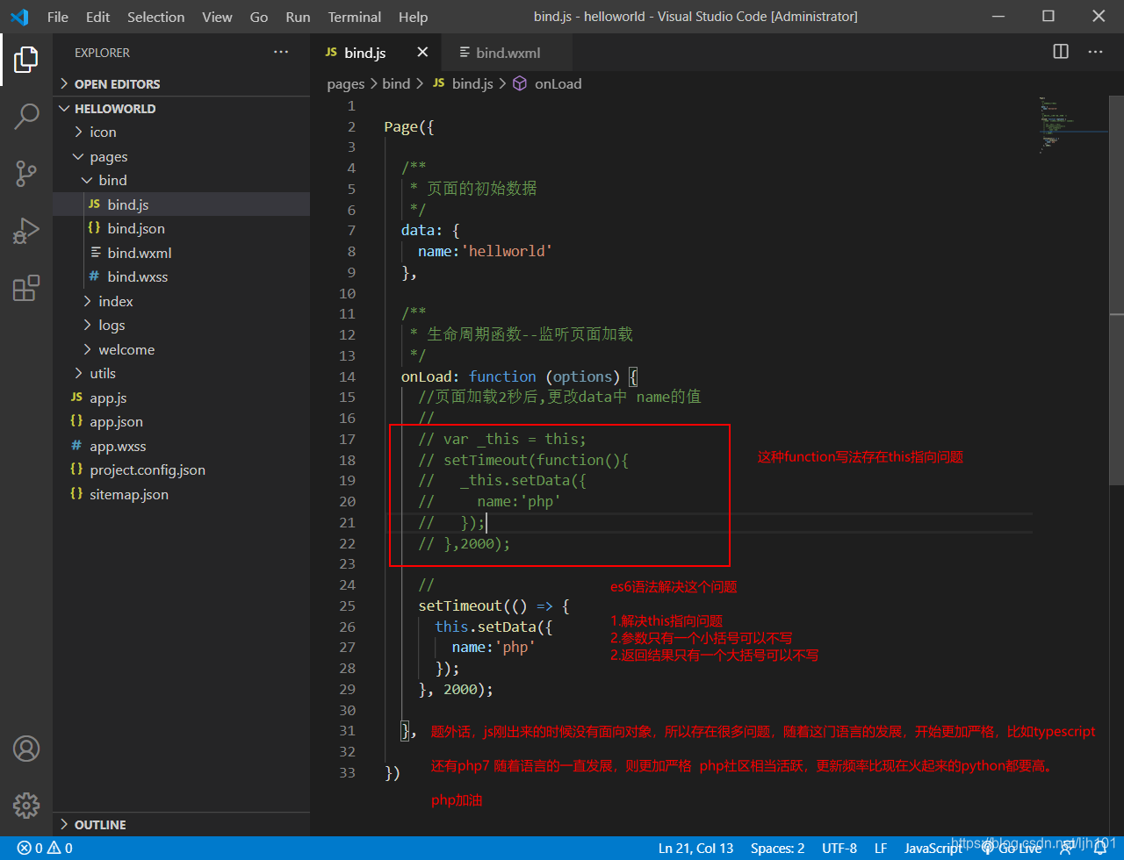The width and height of the screenshot is (1124, 860).
Task: Open the Terminal menu
Action: coord(356,17)
